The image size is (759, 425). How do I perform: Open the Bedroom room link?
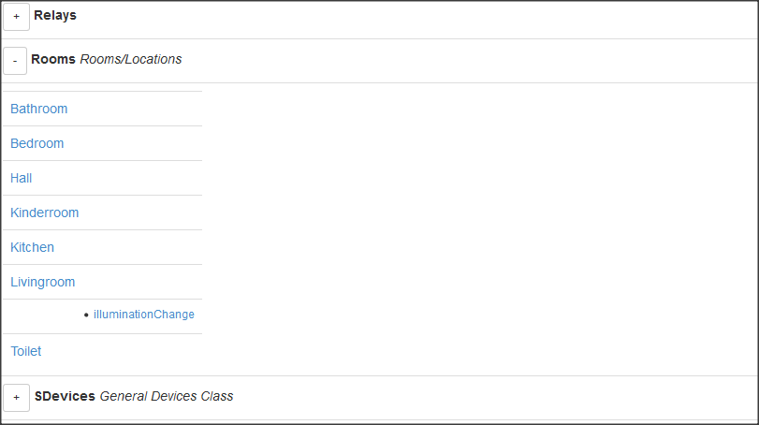37,143
